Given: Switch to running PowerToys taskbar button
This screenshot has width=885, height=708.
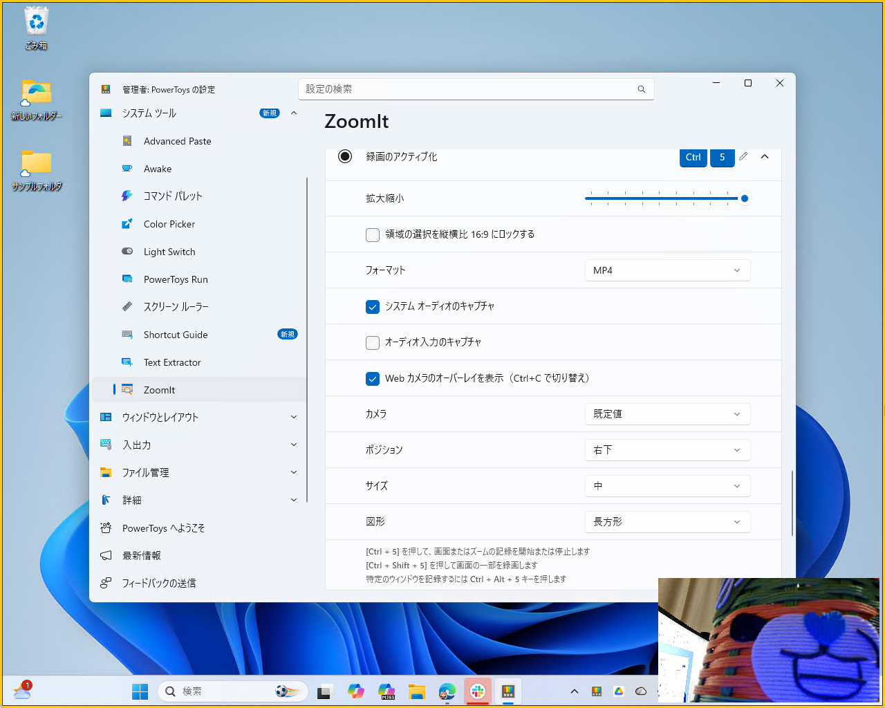Looking at the screenshot, I should [x=508, y=691].
